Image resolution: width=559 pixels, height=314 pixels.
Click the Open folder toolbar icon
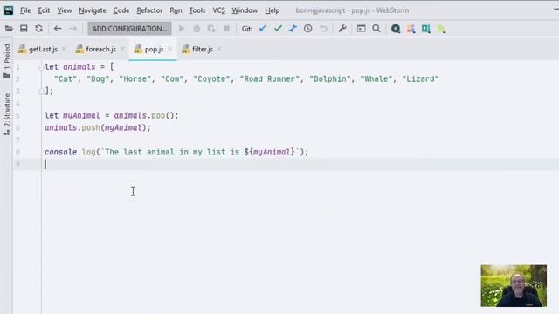9,29
